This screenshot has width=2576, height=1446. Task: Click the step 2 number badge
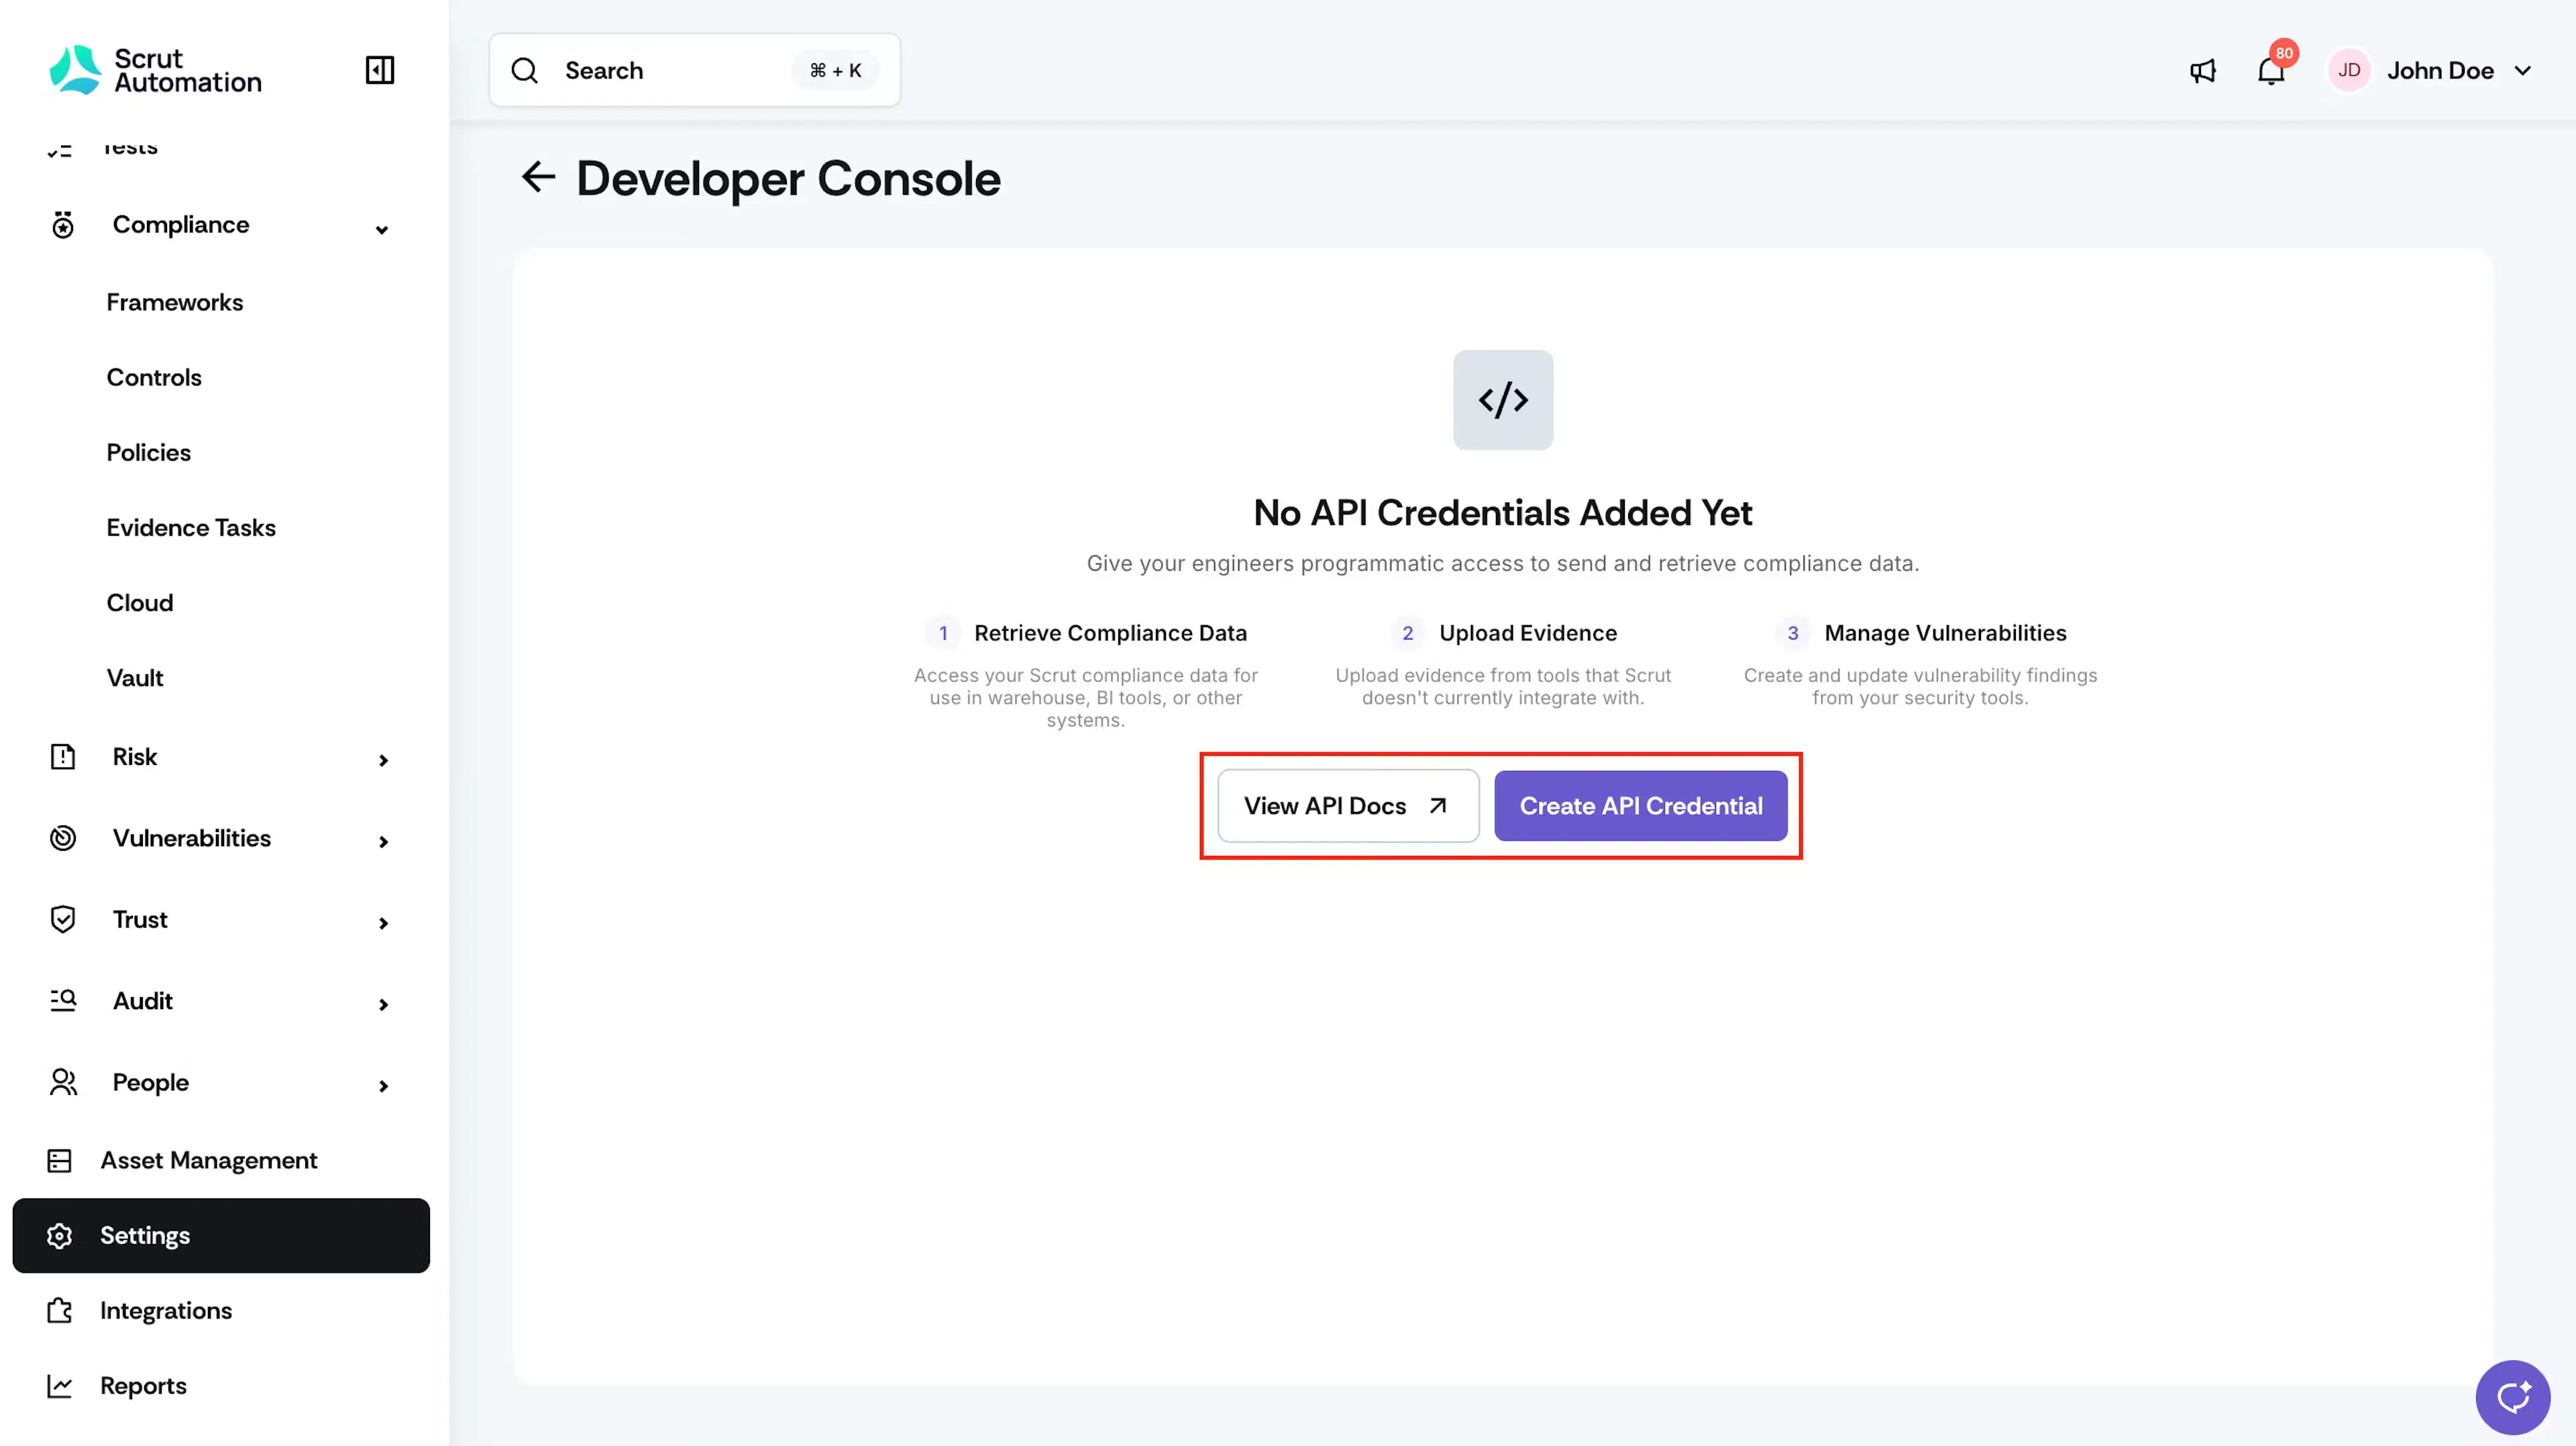1407,633
